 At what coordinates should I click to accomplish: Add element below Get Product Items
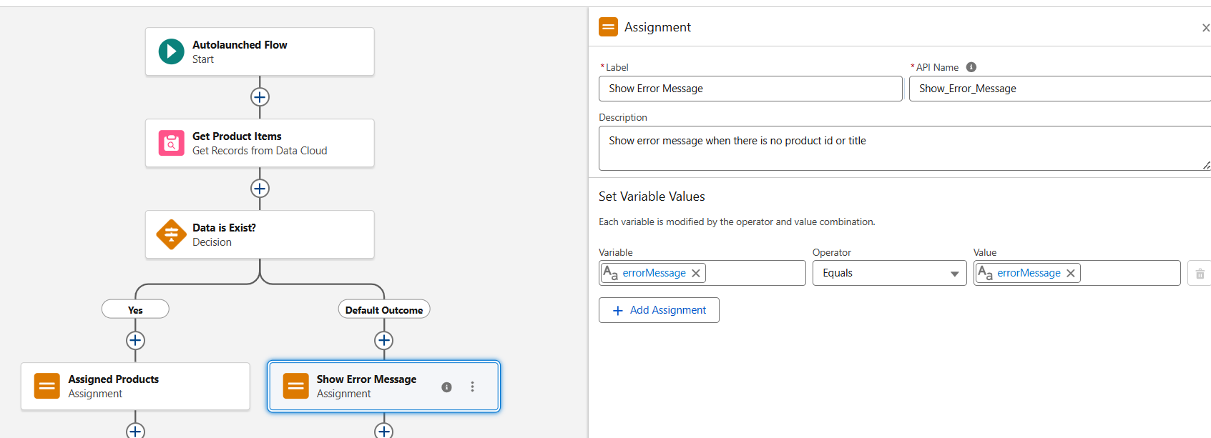click(260, 189)
